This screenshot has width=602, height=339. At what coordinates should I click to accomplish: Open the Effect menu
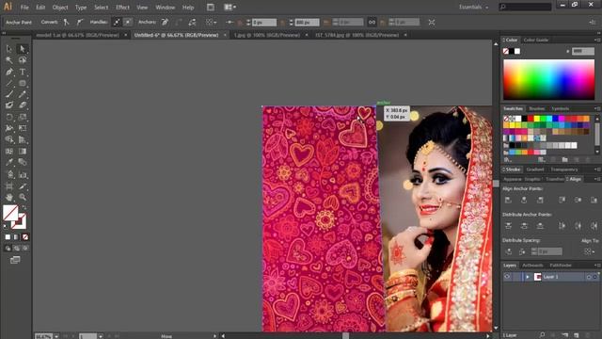point(122,8)
